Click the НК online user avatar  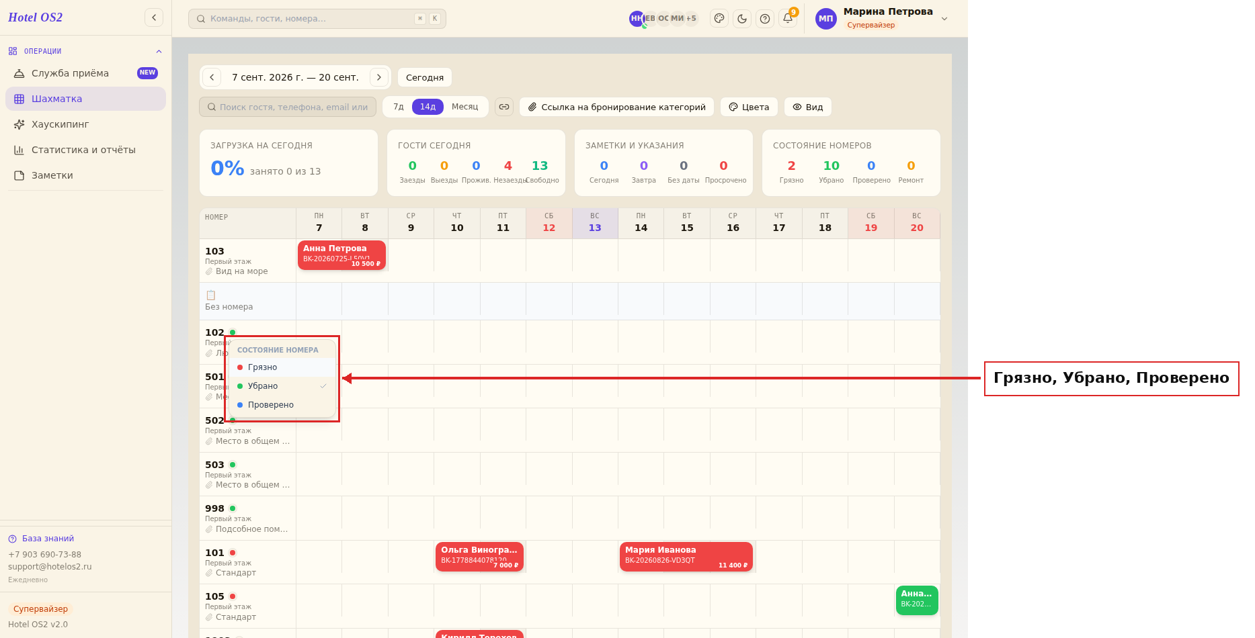point(637,19)
